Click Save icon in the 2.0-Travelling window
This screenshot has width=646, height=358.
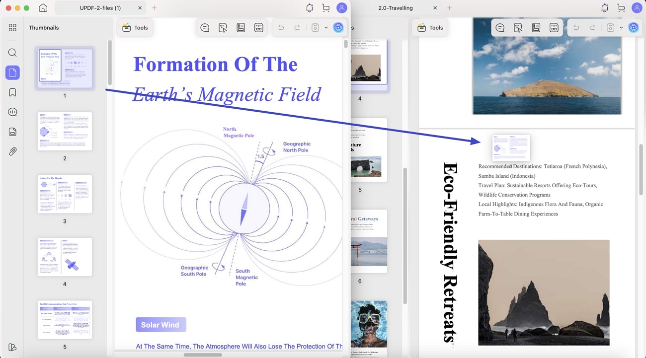tap(610, 28)
